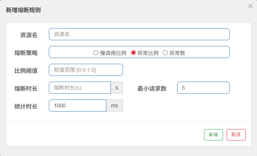Click the 新增熔断规则 dialog title
This screenshot has height=156, width=257.
point(23,10)
